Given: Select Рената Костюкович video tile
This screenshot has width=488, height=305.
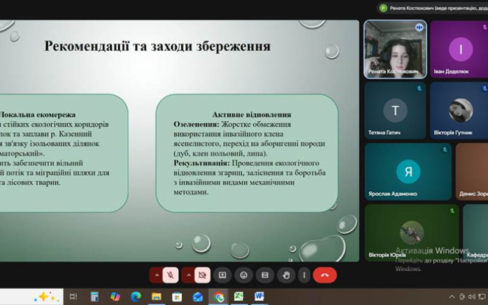Looking at the screenshot, I should [x=395, y=49].
